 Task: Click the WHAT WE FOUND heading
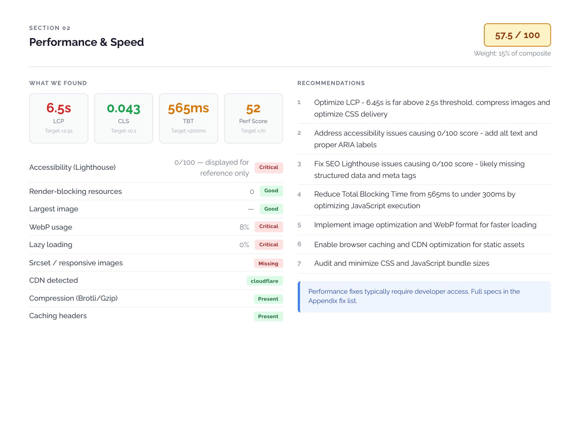click(x=58, y=83)
